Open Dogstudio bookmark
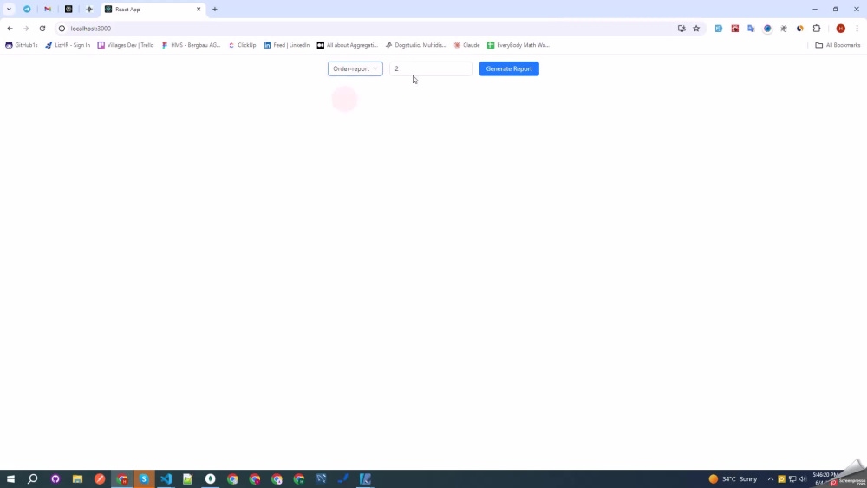Screen dimensions: 867x488 coord(415,45)
